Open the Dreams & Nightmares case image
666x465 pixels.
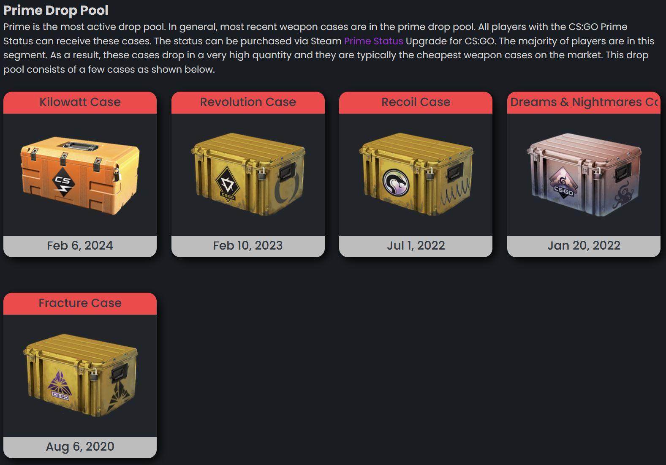[584, 174]
